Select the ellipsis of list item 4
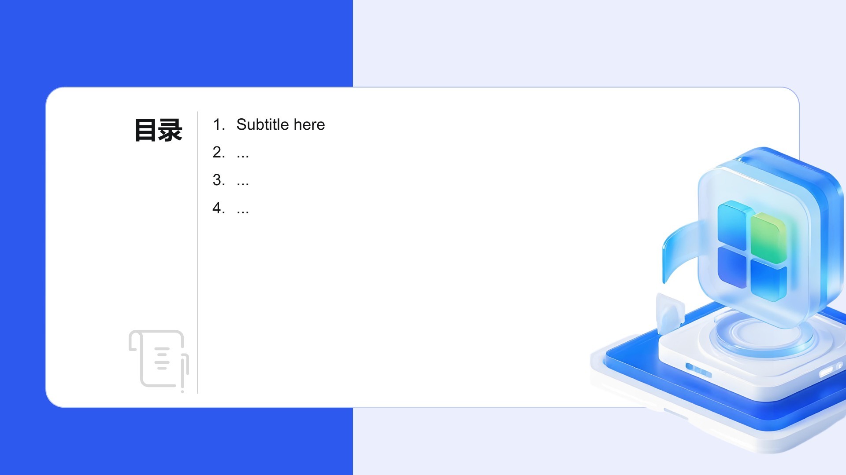This screenshot has width=846, height=475. [x=243, y=208]
